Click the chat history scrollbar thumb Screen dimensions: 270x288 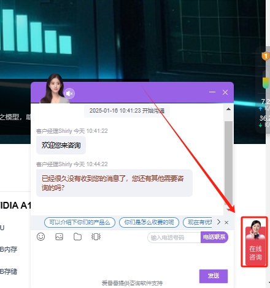click(228, 163)
